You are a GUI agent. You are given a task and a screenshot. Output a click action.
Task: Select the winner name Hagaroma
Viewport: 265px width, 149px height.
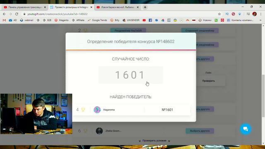[x=109, y=110]
